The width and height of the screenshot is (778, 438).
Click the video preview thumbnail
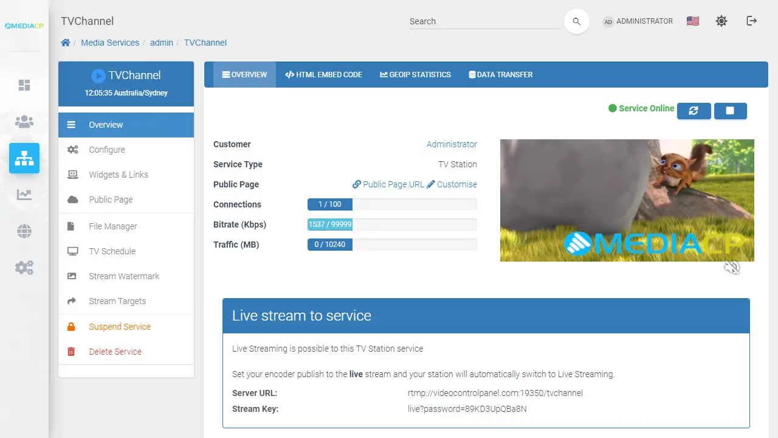point(627,201)
